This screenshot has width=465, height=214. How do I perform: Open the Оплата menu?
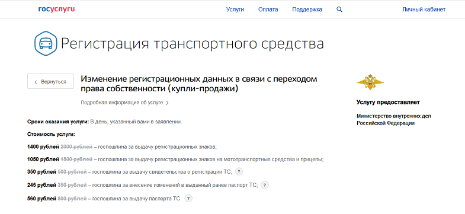pyautogui.click(x=268, y=9)
